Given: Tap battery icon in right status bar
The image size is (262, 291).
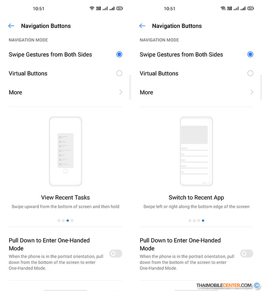Looking at the screenshot, I should pos(251,8).
